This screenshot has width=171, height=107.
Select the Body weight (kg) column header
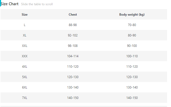132,15
